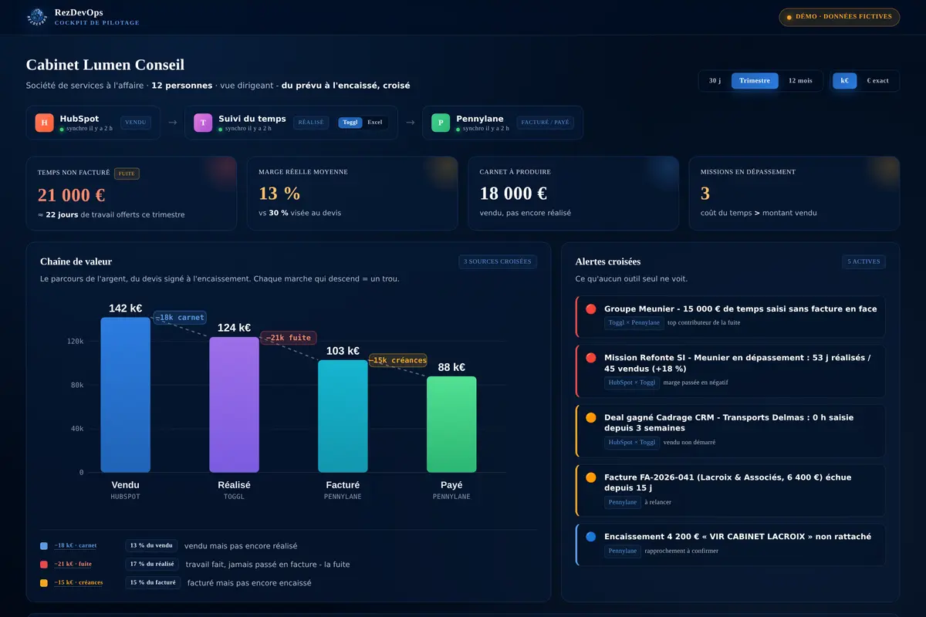Choose Toggl as time tracking source
The height and width of the screenshot is (617, 926).
tap(350, 123)
